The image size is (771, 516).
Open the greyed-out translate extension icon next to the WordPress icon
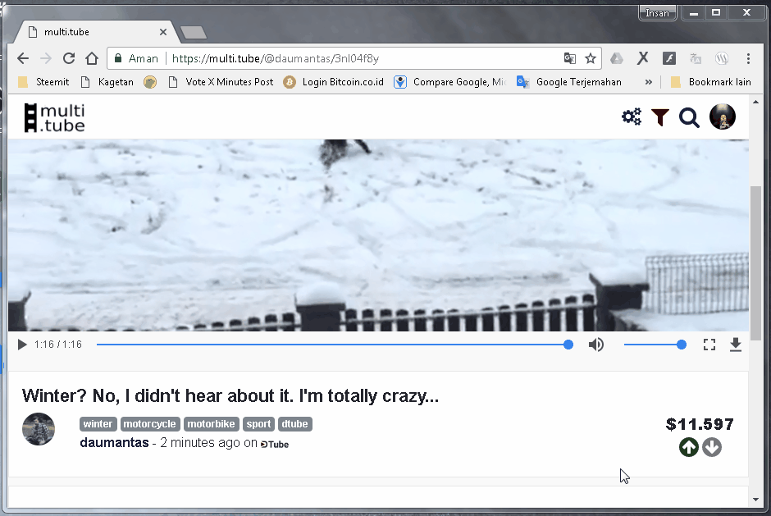(x=696, y=58)
